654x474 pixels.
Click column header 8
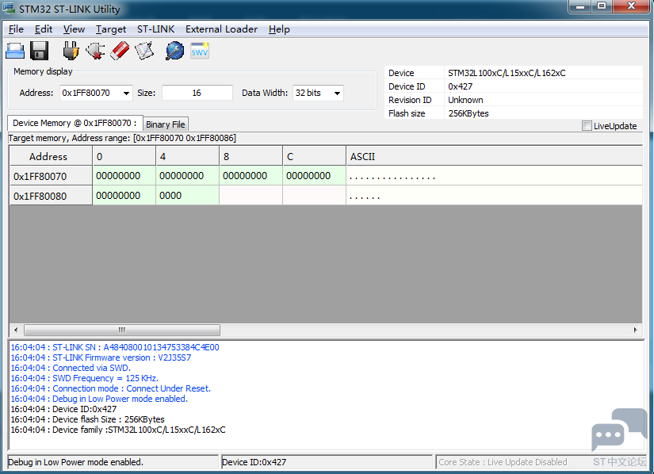pyautogui.click(x=251, y=157)
